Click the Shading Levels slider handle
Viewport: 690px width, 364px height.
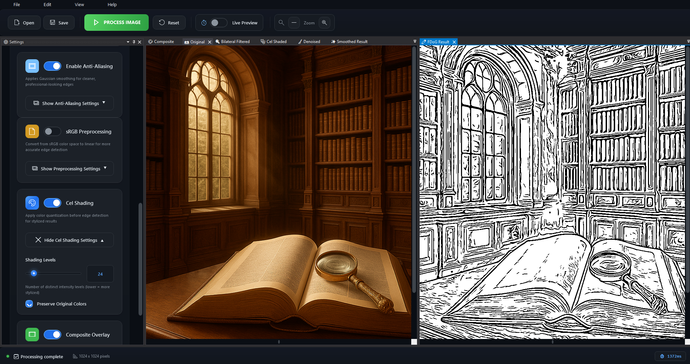pyautogui.click(x=34, y=273)
